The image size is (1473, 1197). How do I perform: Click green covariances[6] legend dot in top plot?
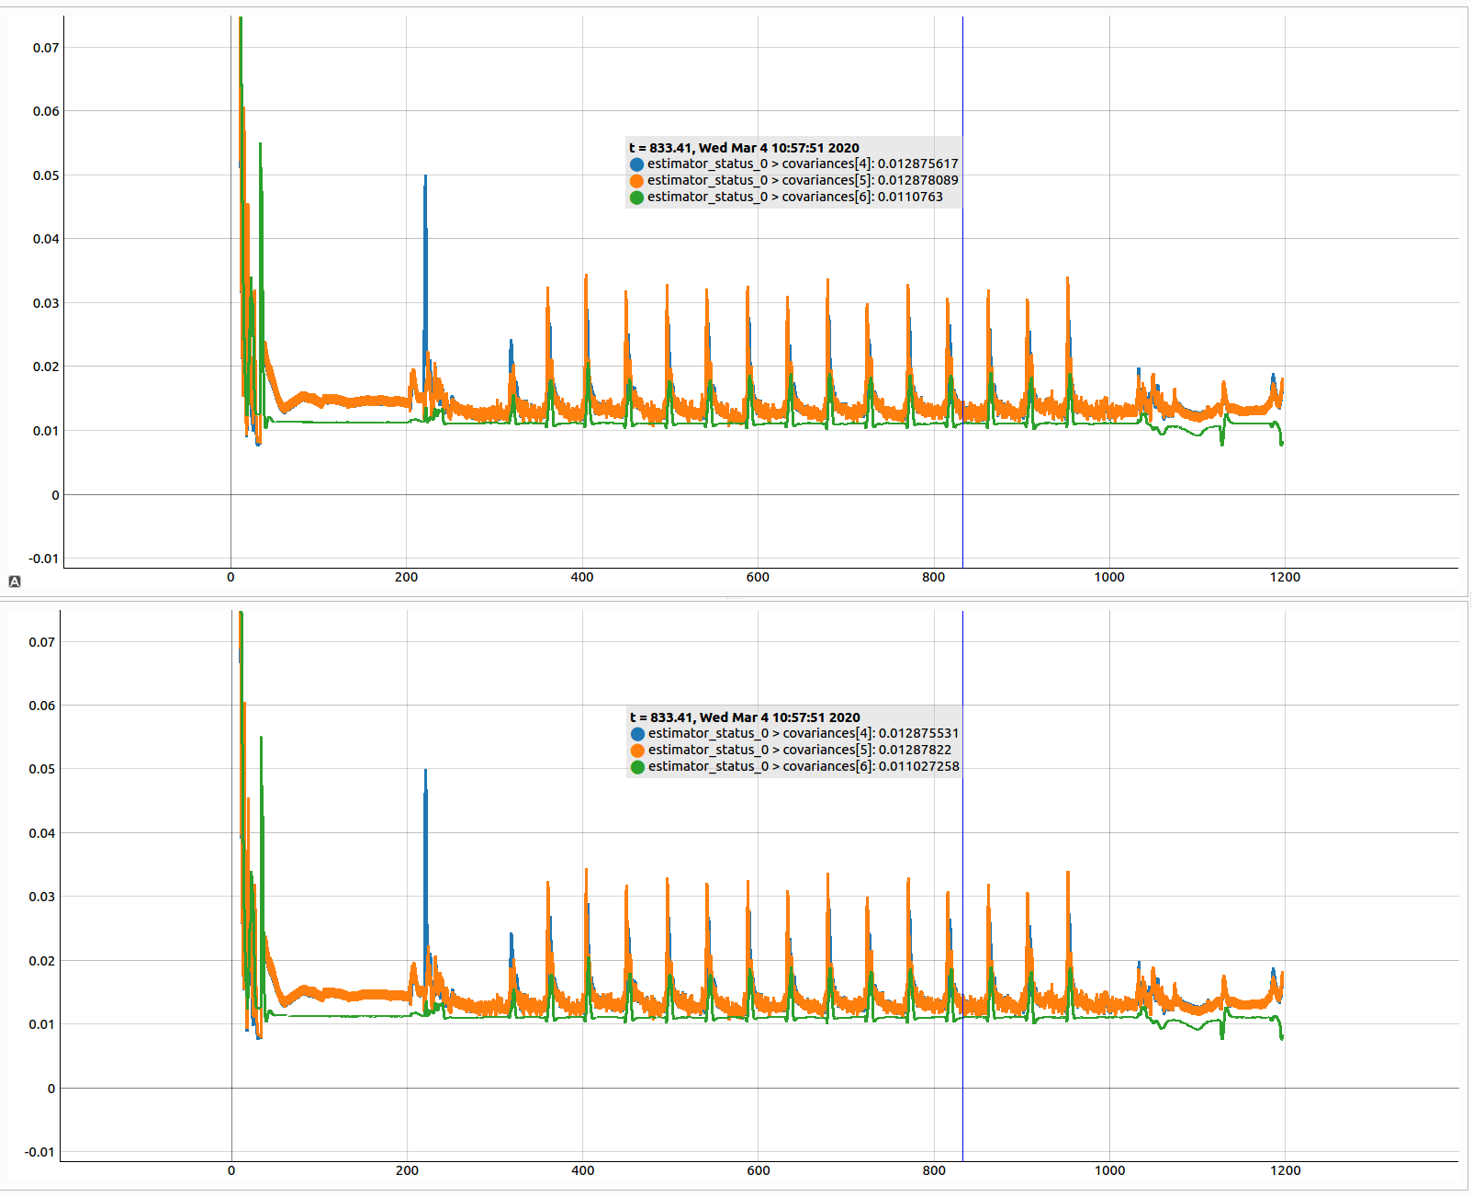point(636,198)
